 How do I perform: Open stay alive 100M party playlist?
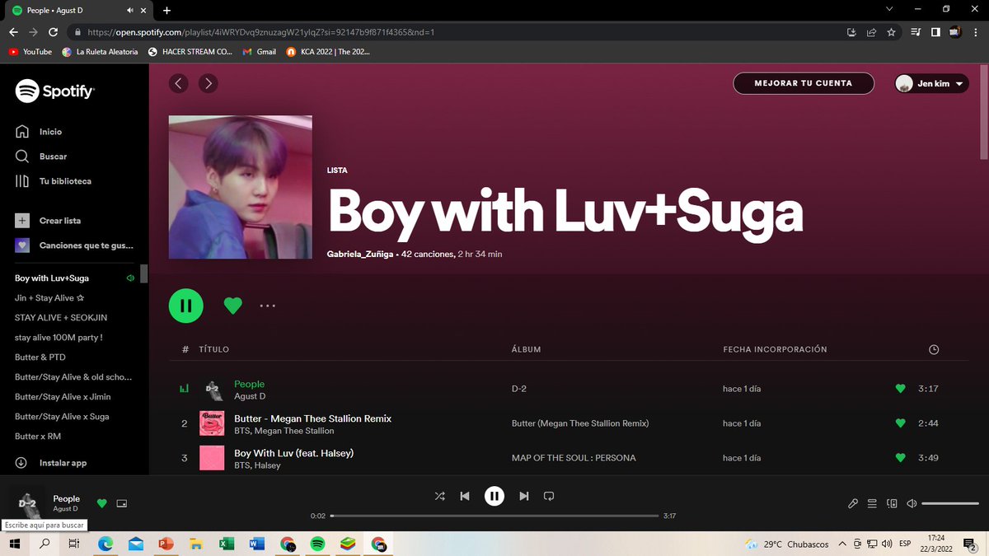tap(59, 338)
